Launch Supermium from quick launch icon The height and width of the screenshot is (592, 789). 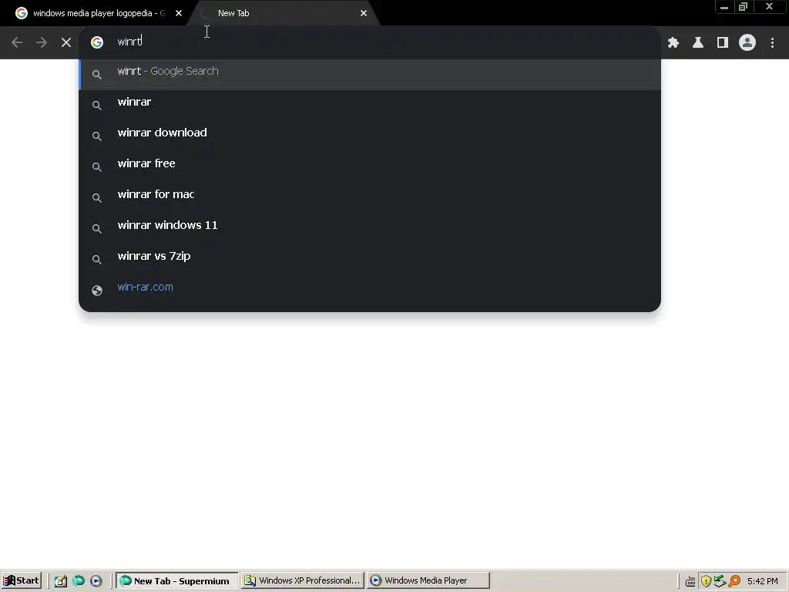click(79, 581)
